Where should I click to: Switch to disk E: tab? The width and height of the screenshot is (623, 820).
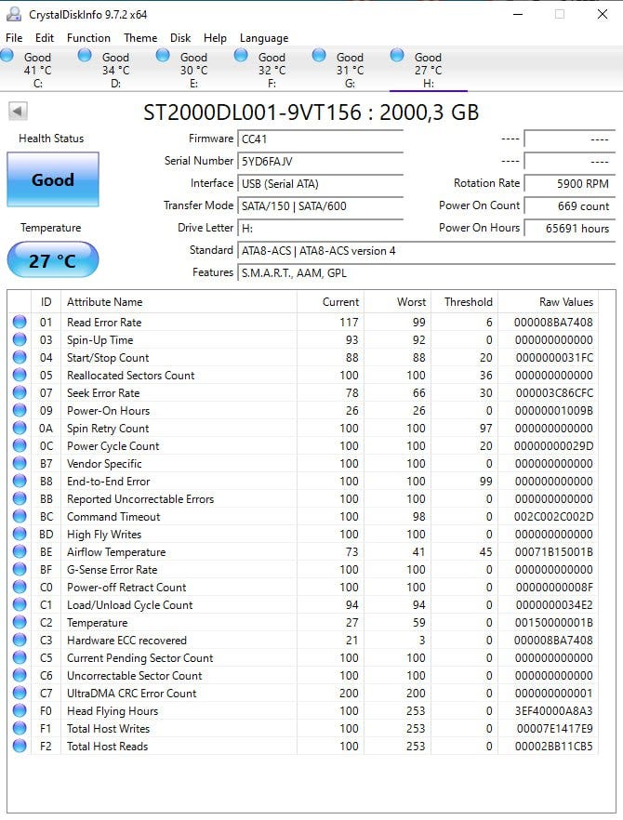193,70
